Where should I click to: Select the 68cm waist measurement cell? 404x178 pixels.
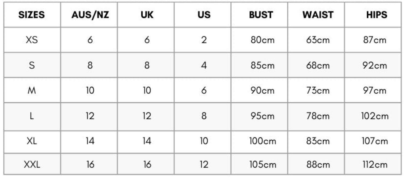(x=318, y=65)
